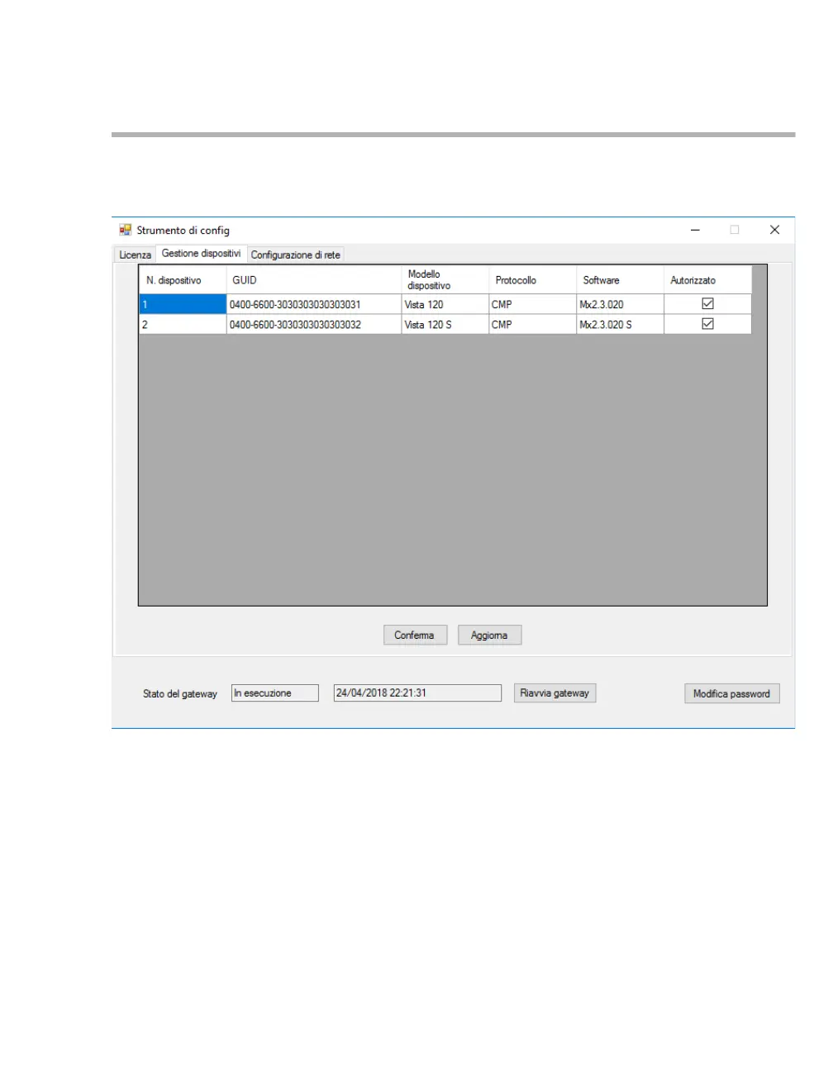
Task: Click the Aggiorna button
Action: 489,635
